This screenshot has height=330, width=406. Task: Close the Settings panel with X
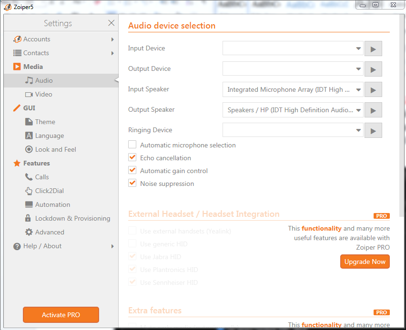click(112, 23)
